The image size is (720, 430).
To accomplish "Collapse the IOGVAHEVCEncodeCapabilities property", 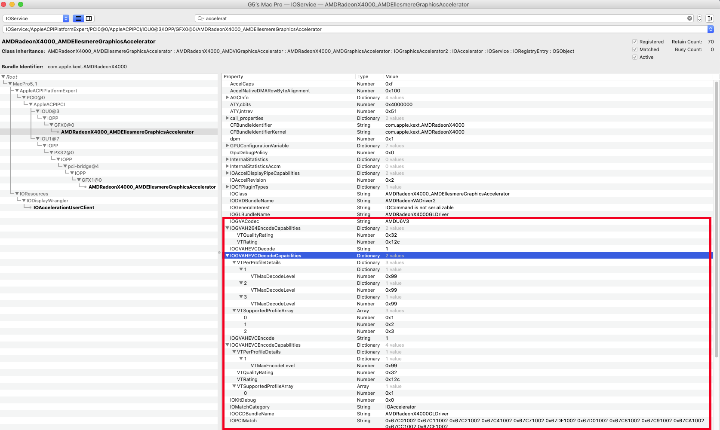I will click(228, 345).
